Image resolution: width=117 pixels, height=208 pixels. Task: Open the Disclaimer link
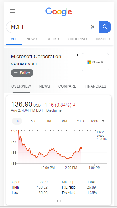pyautogui.click(x=55, y=110)
